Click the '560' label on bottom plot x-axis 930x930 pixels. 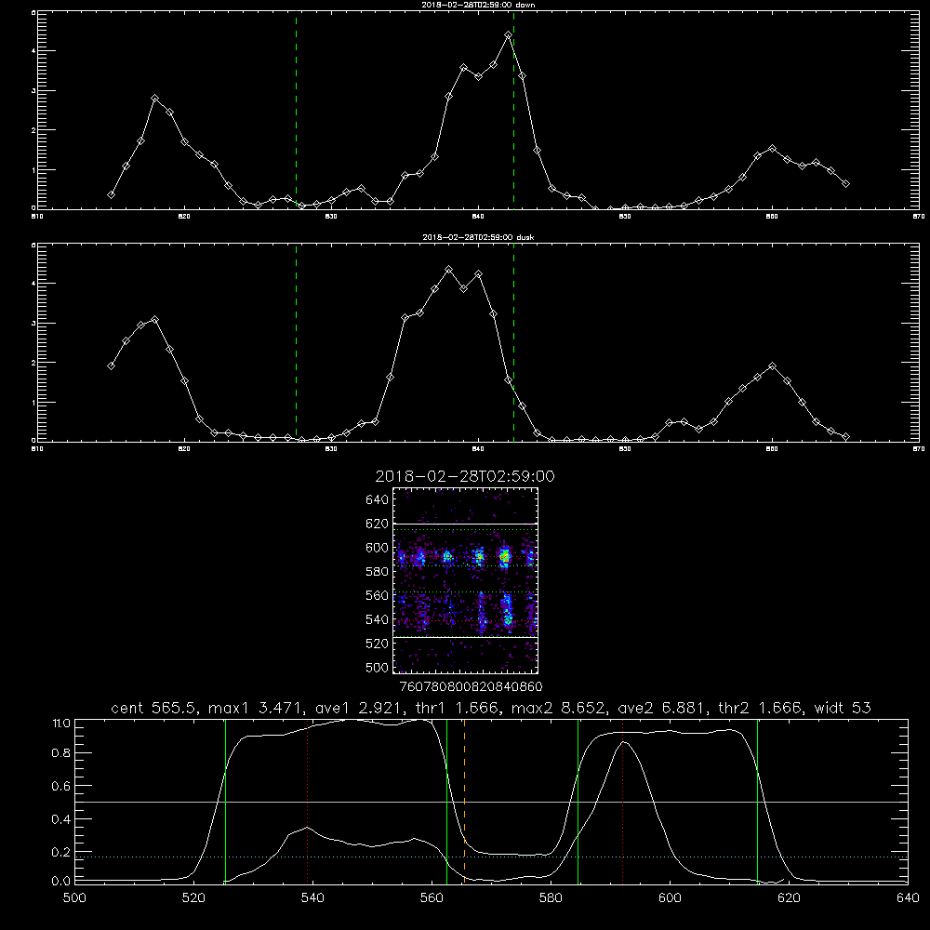[x=432, y=898]
